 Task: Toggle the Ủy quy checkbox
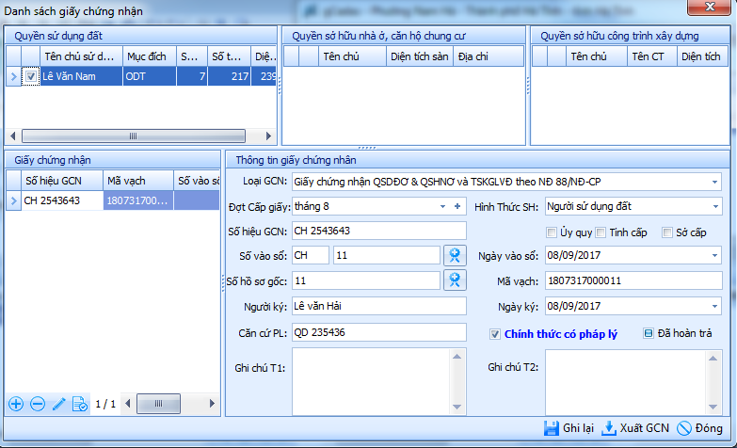[553, 232]
